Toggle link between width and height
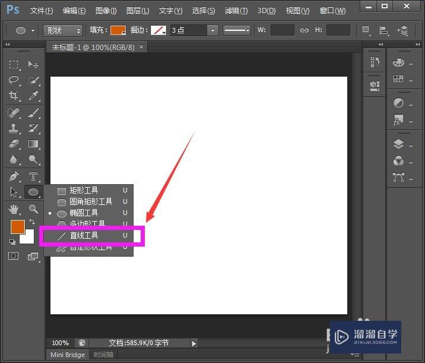 [x=305, y=30]
